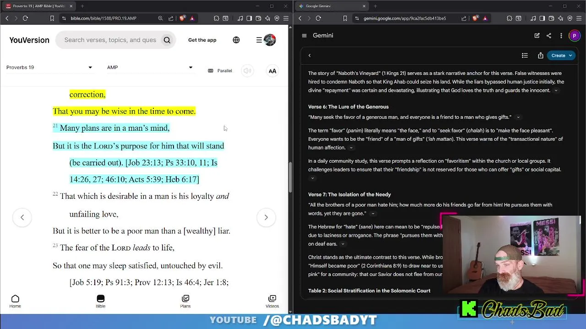586x329 pixels.
Task: Toggle Brave sidebar panel in bible.com window
Action: click(x=249, y=18)
